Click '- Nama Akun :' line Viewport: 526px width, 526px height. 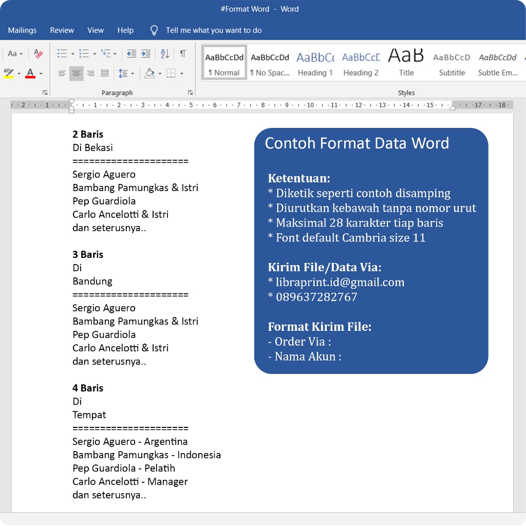[305, 356]
